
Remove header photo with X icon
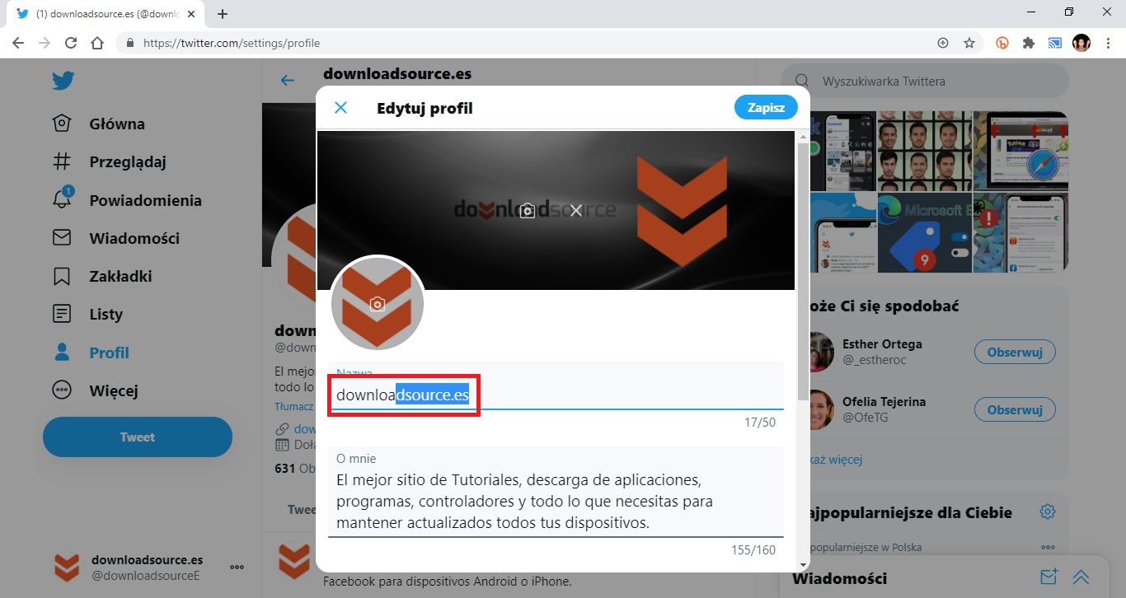(x=576, y=210)
